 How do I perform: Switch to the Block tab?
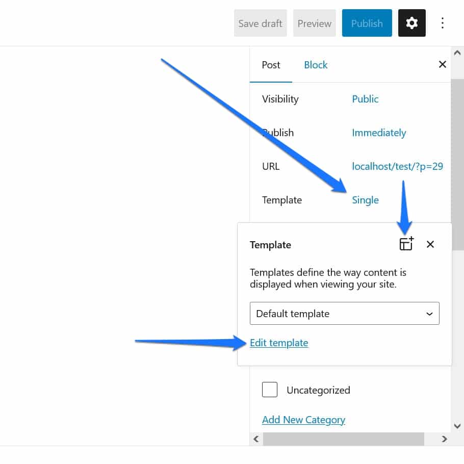(316, 65)
